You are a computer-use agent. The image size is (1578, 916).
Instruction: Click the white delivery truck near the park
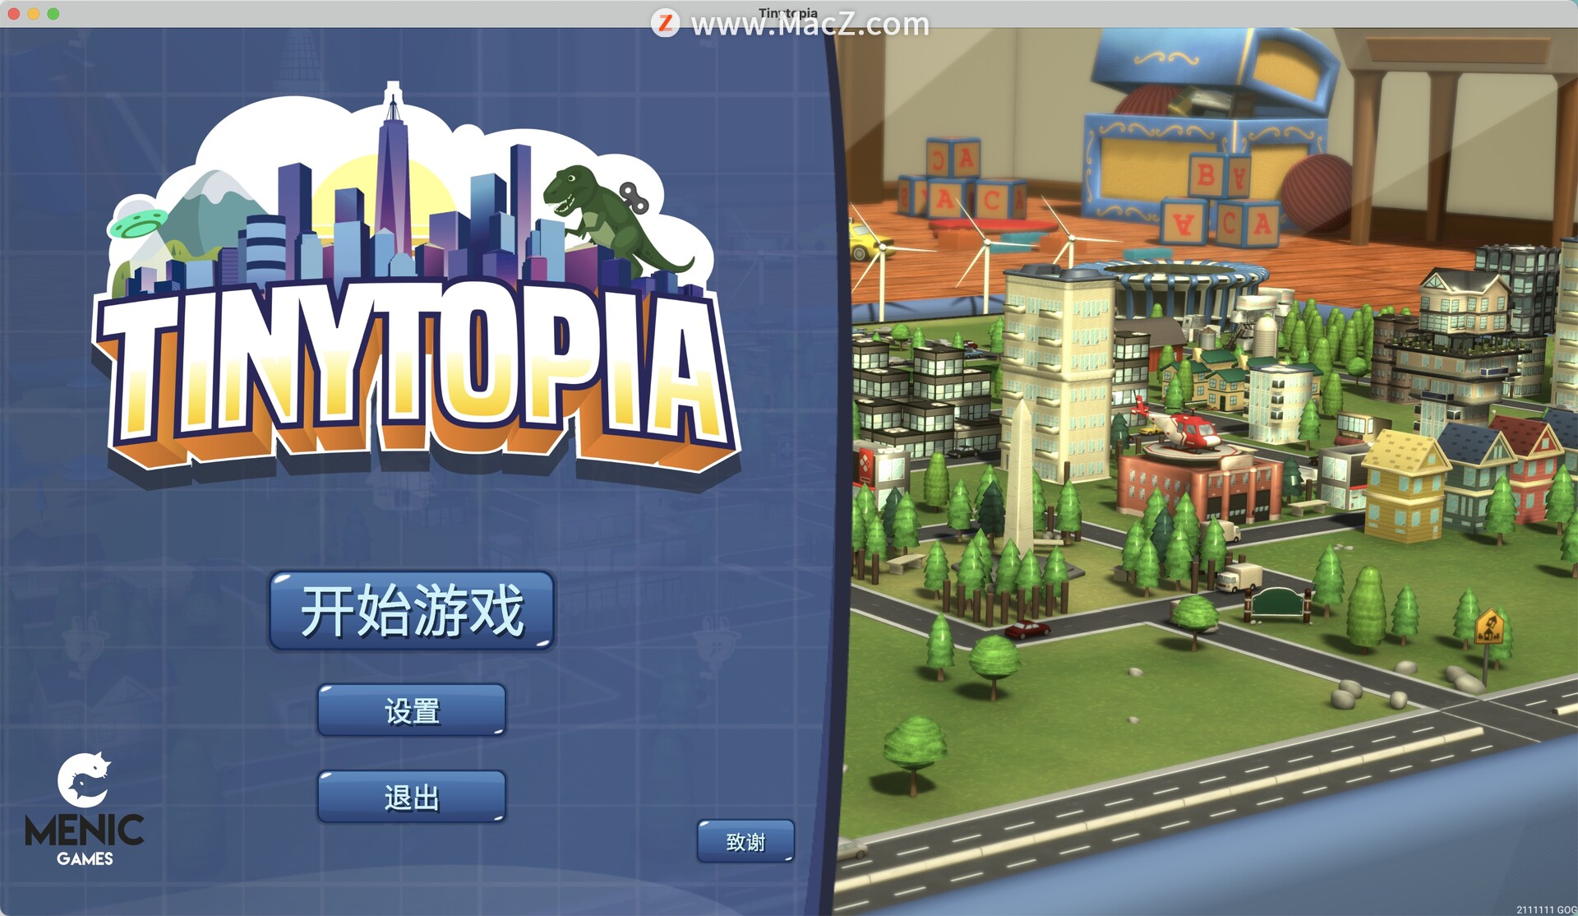[1239, 576]
